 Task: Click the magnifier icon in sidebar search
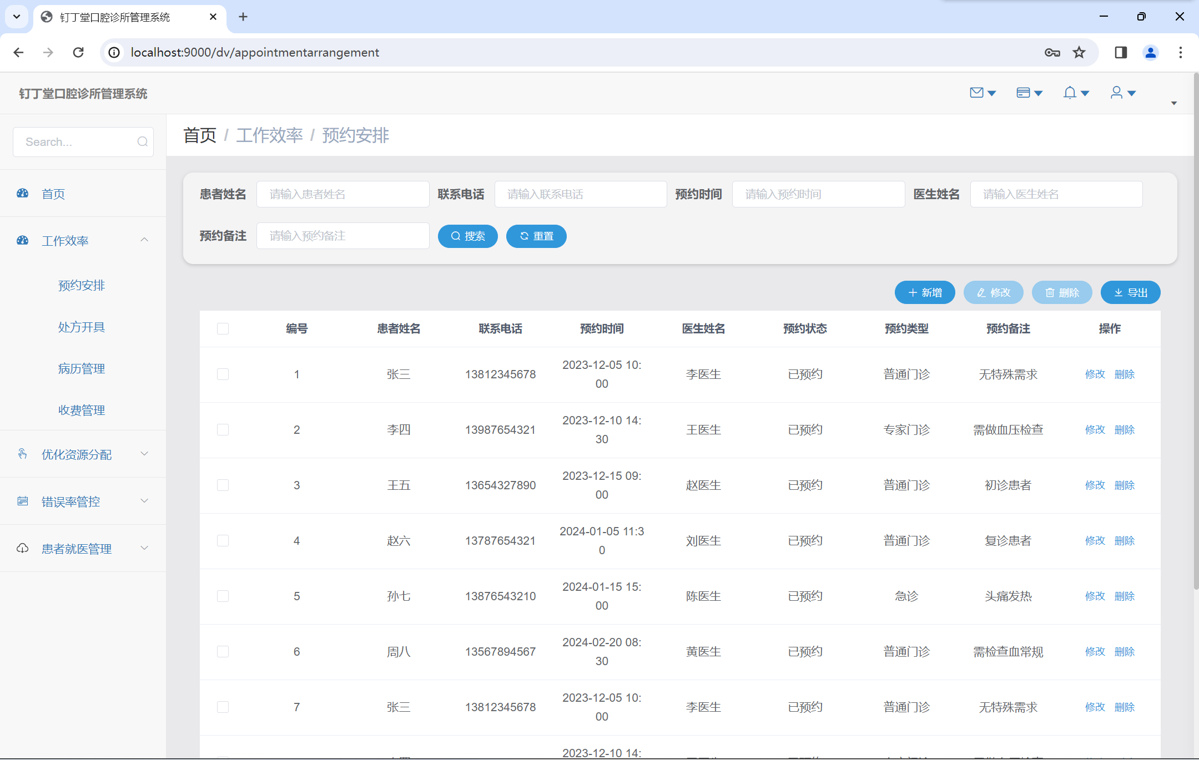coord(142,142)
